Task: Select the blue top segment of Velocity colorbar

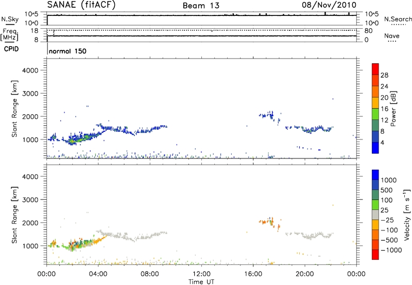Action: pos(375,175)
